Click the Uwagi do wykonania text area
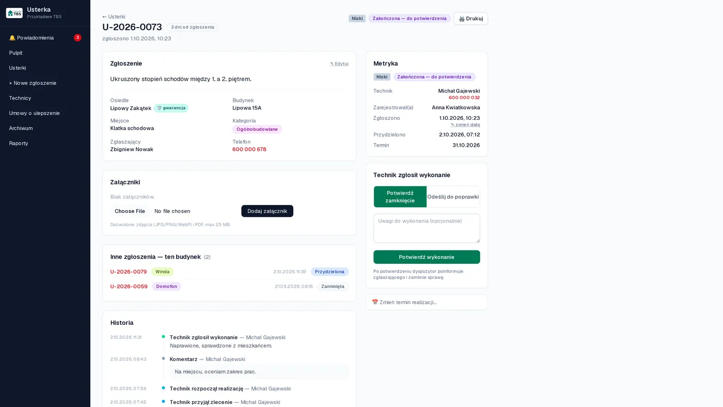The height and width of the screenshot is (407, 723). pyautogui.click(x=427, y=228)
